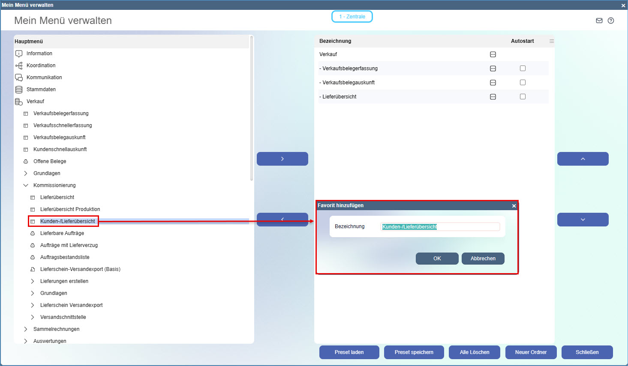The height and width of the screenshot is (366, 628).
Task: Confirm with the OK button
Action: point(437,259)
